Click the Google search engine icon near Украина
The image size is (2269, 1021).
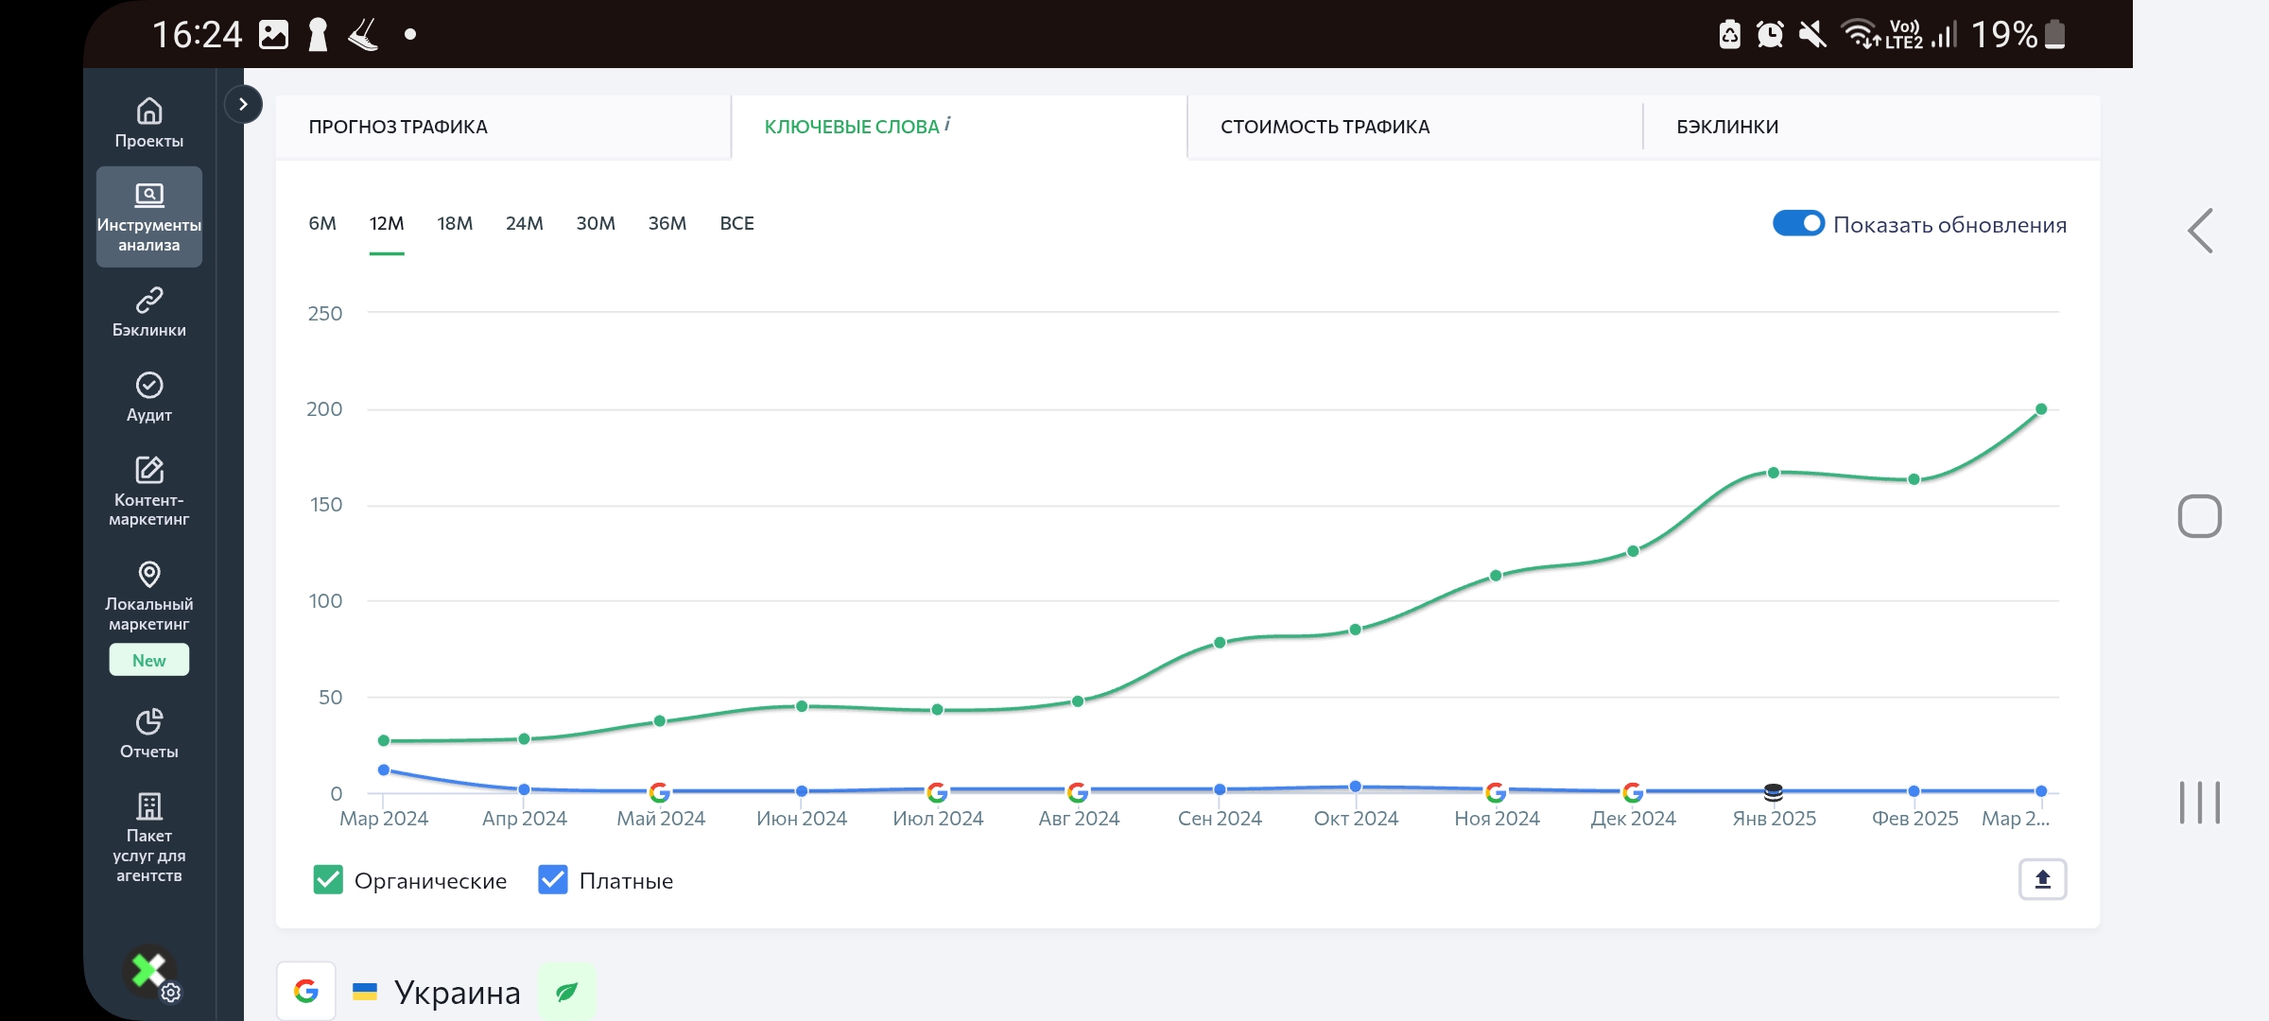point(306,991)
